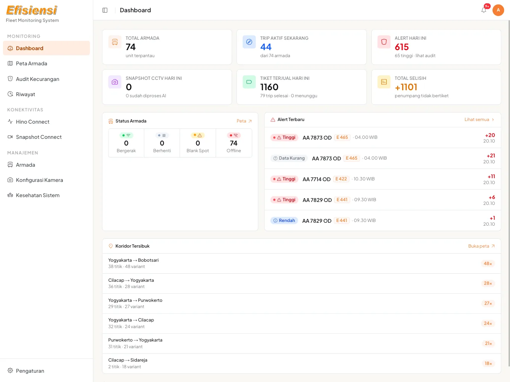510x382 pixels.
Task: Open the Tinggi alert AA 7714 OD
Action: (x=382, y=179)
